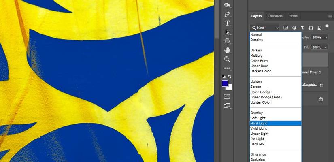Choose Exclusion blend mode
The width and height of the screenshot is (334, 162).
pyautogui.click(x=276, y=160)
